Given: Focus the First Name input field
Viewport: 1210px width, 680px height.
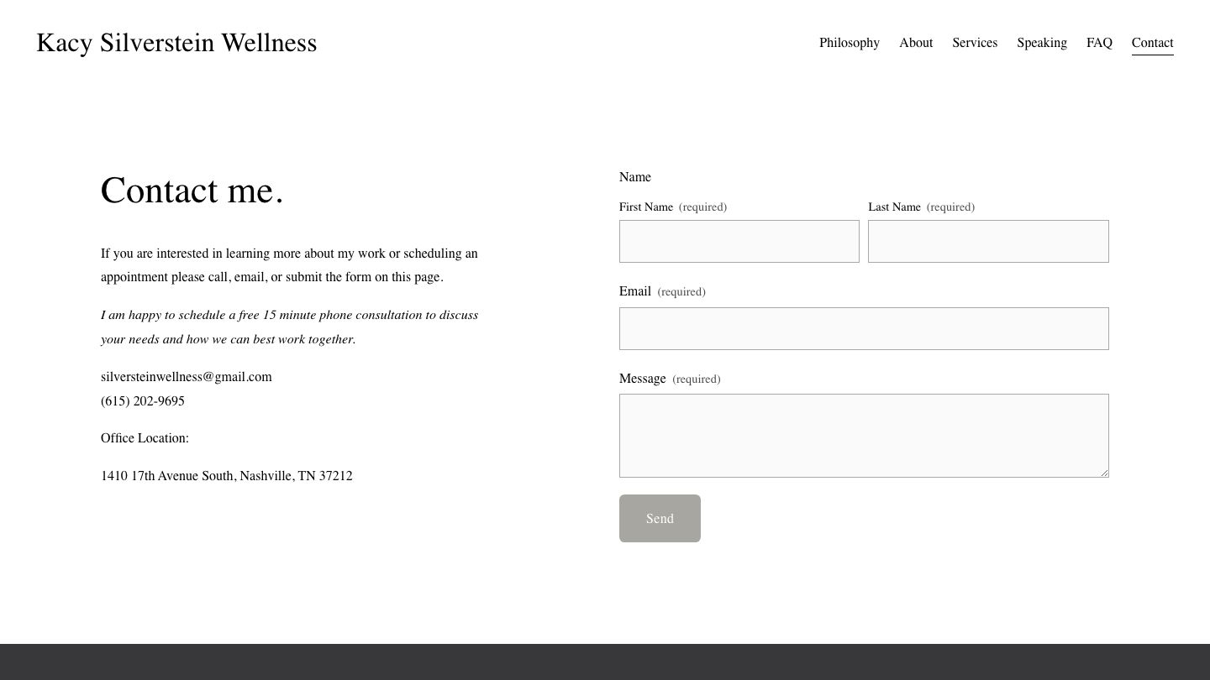Looking at the screenshot, I should pos(739,242).
